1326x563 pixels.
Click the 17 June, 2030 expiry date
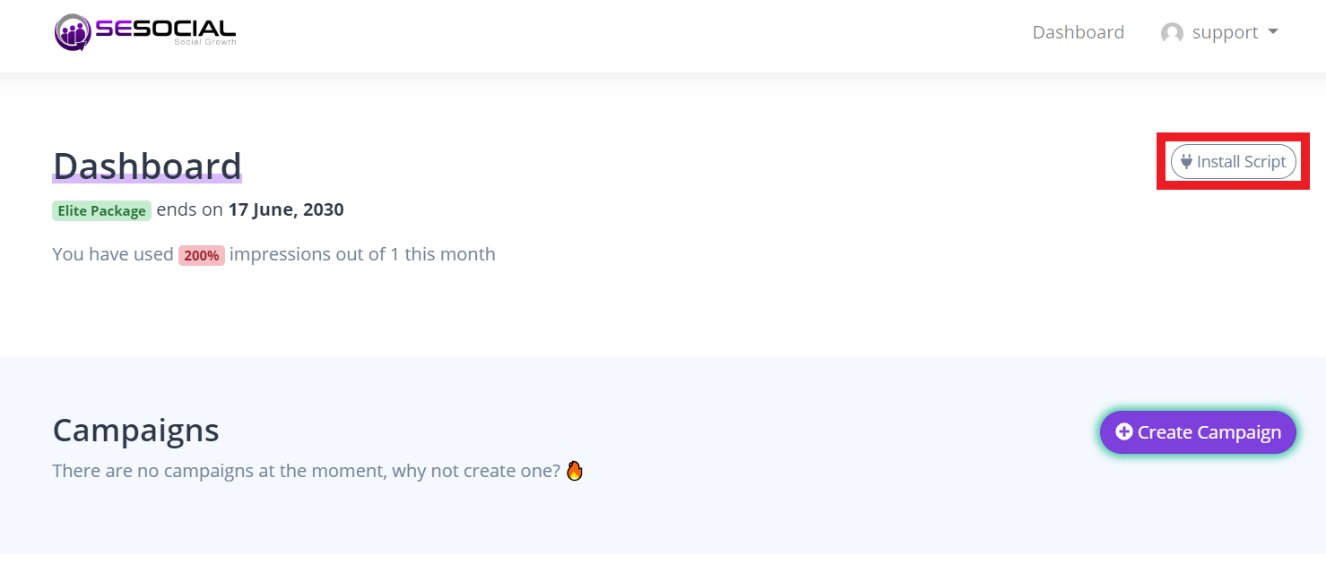coord(286,210)
